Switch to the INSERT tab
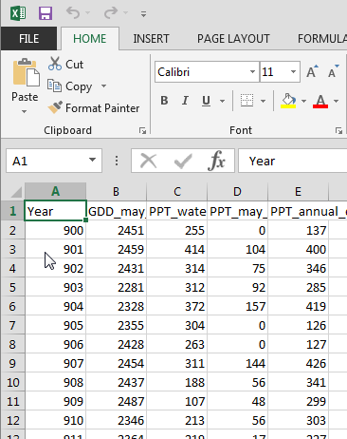The width and height of the screenshot is (347, 439). 151,39
